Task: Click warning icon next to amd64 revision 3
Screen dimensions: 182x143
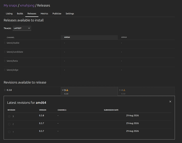Action: pyautogui.click(x=67, y=90)
